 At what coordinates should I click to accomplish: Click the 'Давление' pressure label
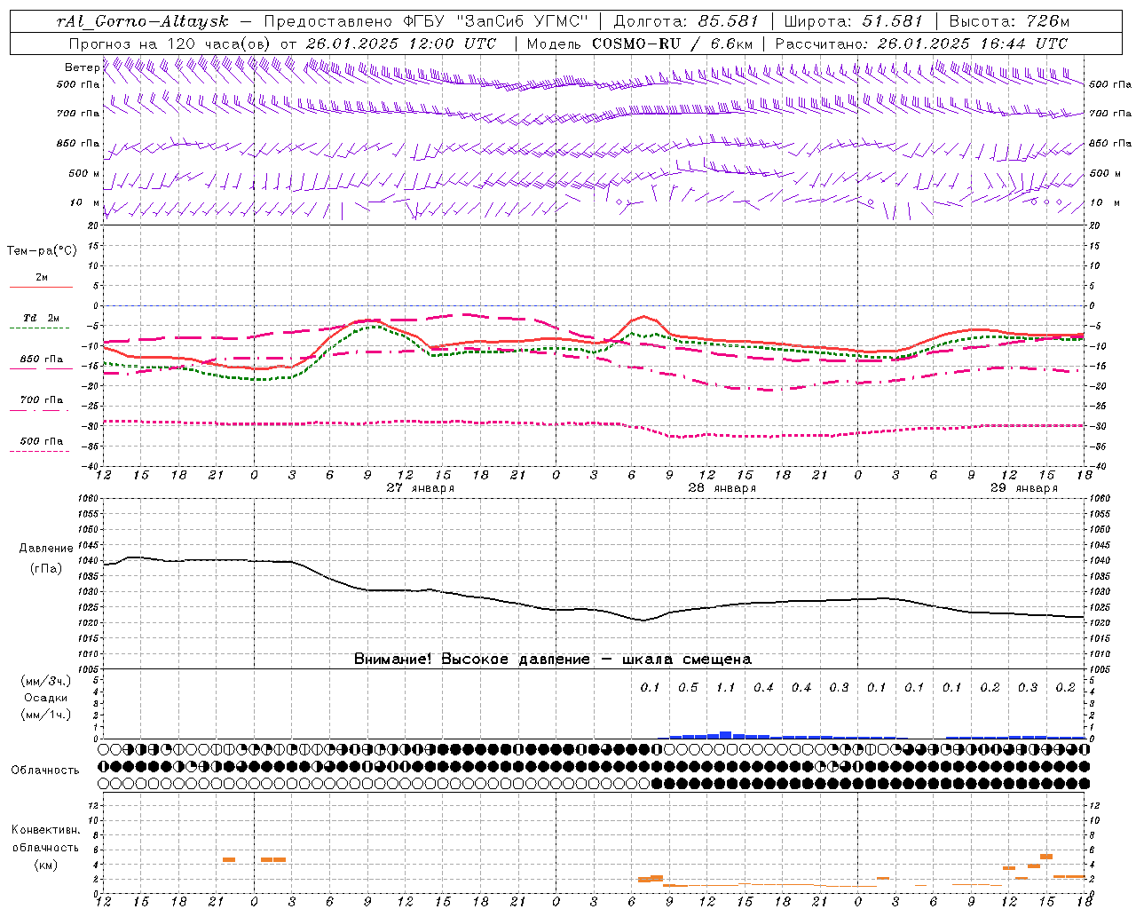click(x=46, y=549)
